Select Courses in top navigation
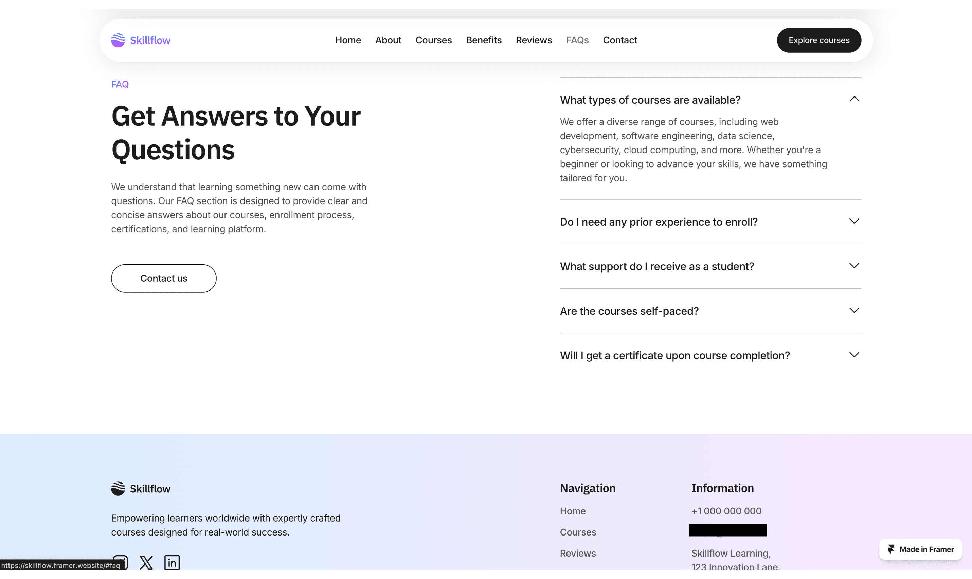This screenshot has width=972, height=579. [433, 40]
